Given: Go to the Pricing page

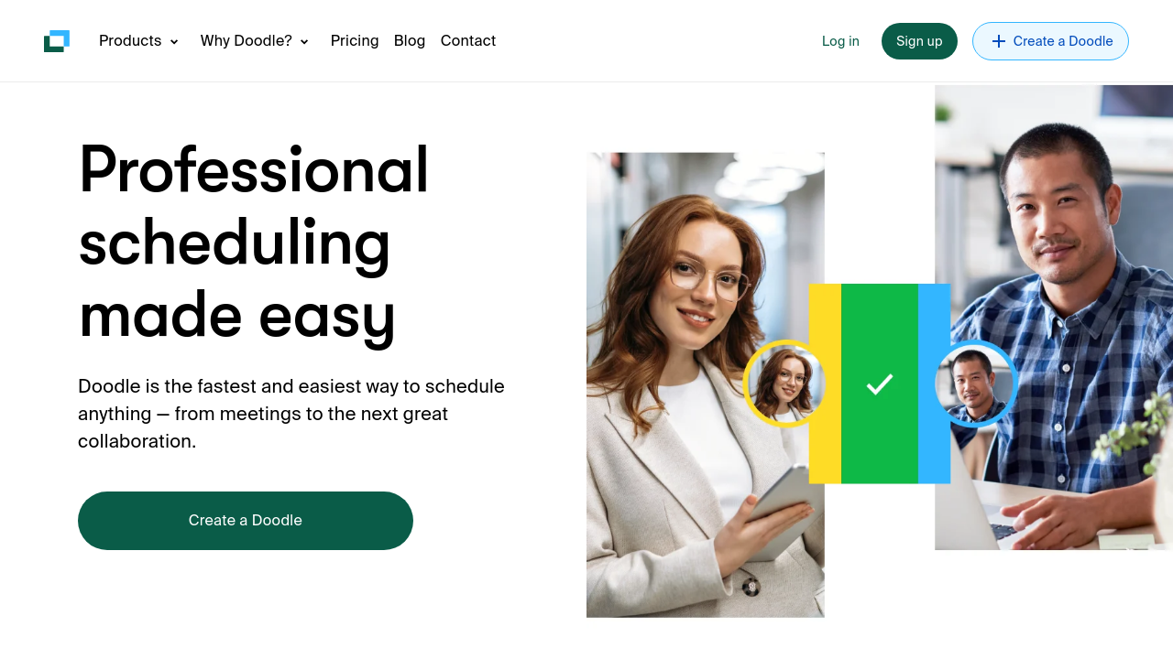Looking at the screenshot, I should click(355, 41).
